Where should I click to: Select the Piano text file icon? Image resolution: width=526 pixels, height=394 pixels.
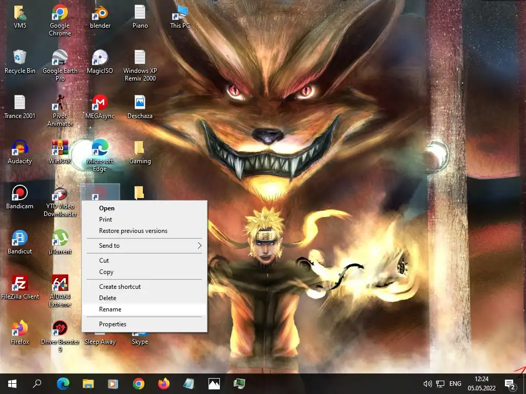140,17
